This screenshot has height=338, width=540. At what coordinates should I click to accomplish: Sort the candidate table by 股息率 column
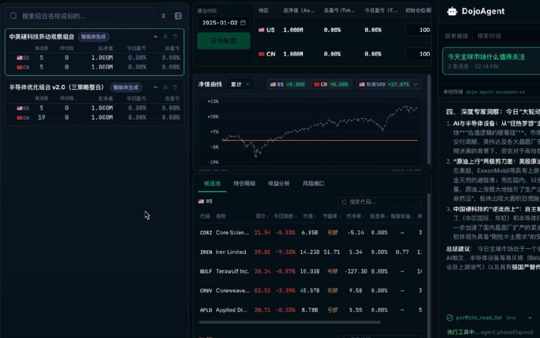click(x=379, y=216)
